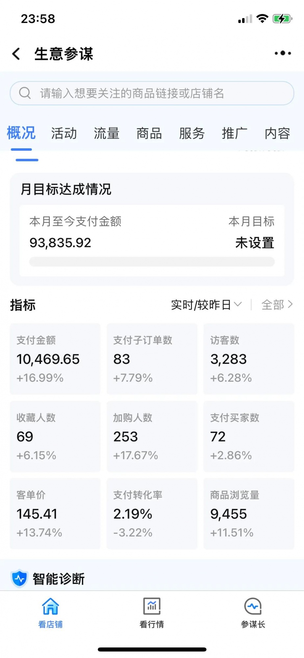
Task: Open the 参谋长 chat icon
Action: pyautogui.click(x=253, y=606)
